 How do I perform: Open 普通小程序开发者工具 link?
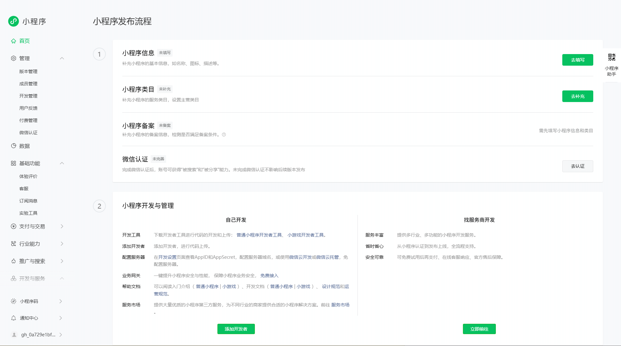pos(259,235)
